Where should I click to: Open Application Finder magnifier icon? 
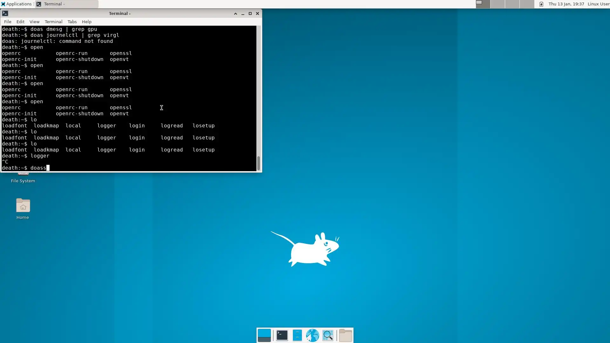[328, 335]
